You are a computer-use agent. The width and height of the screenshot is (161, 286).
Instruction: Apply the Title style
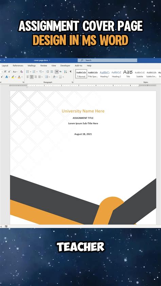click(x=128, y=74)
